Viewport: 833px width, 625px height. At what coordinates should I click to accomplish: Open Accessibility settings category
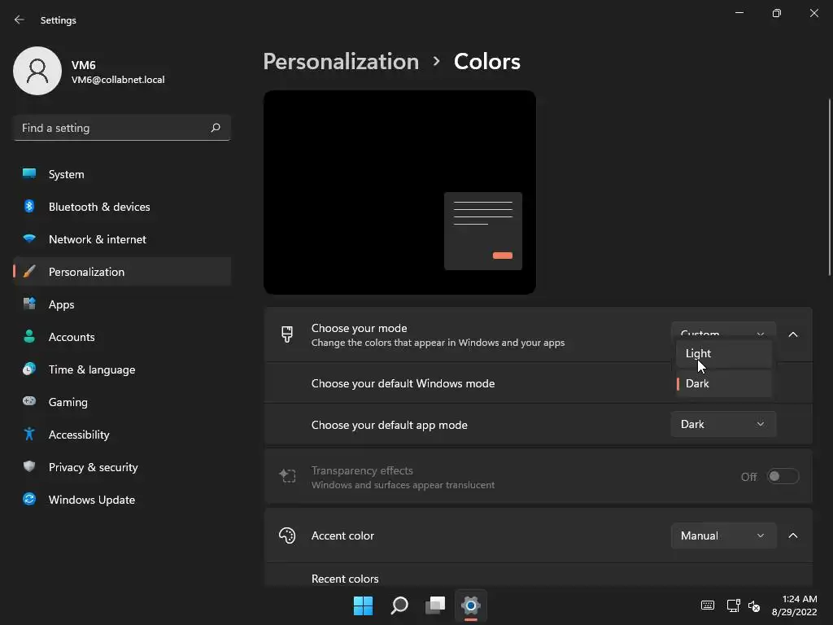(x=122, y=435)
